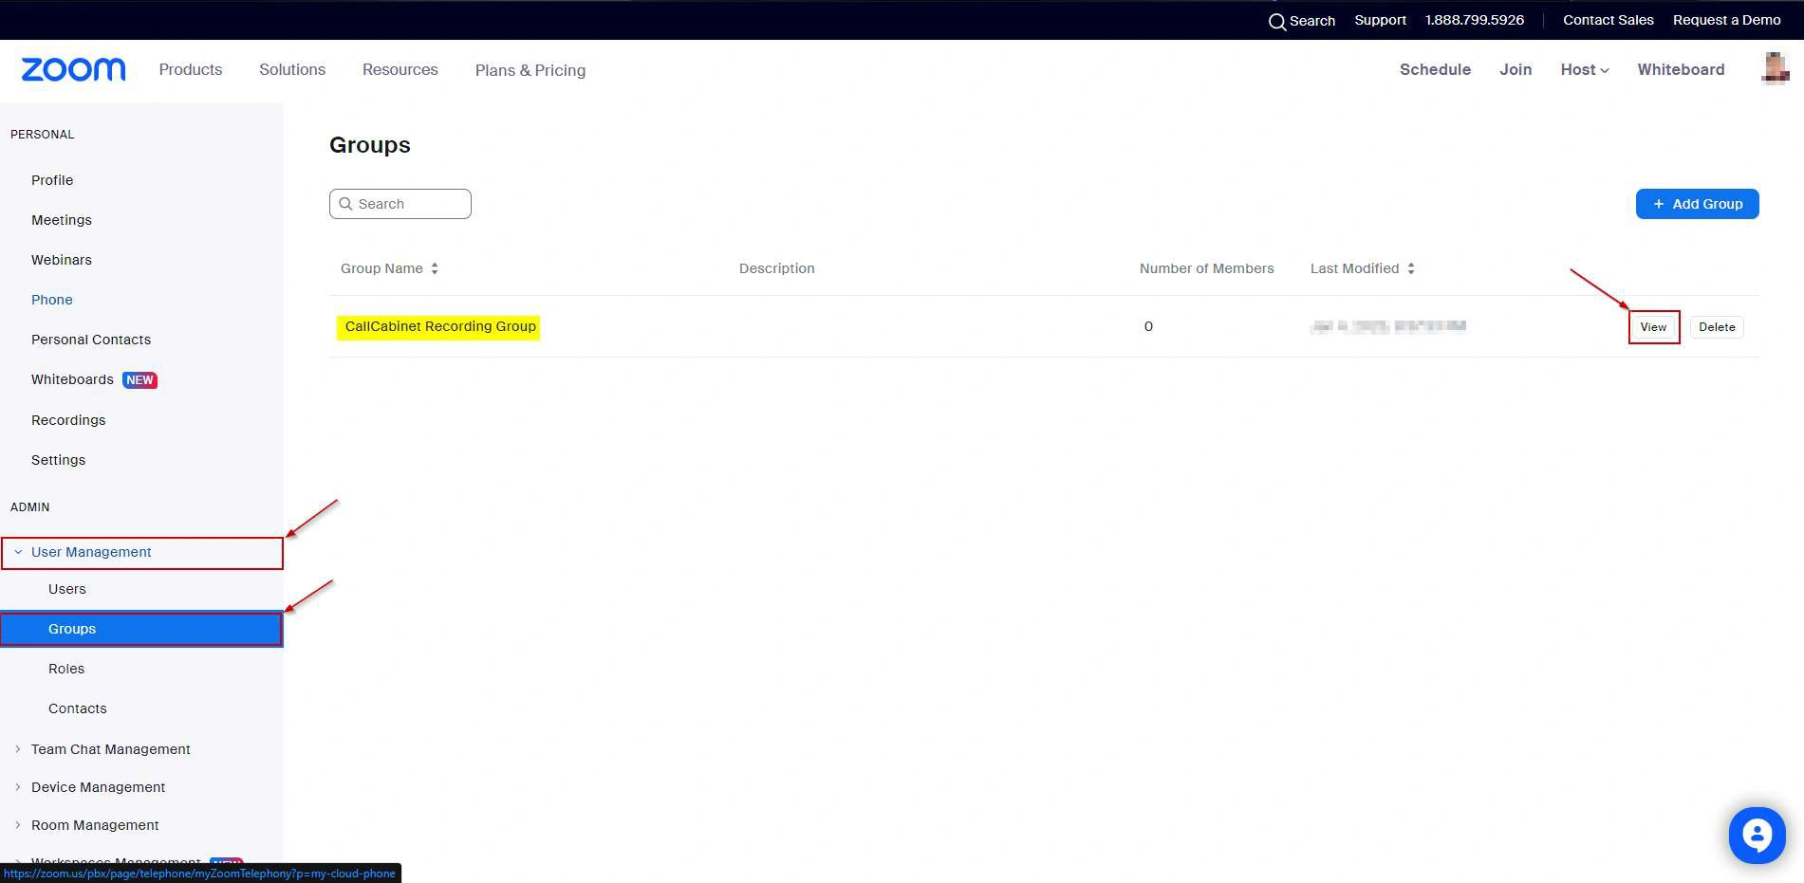
Task: Sort by Last Modified arrows
Action: point(1411,268)
